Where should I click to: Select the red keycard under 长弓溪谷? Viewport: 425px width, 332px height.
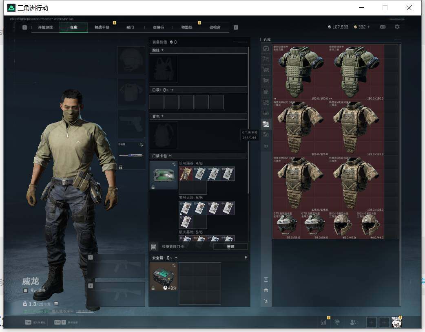186,174
